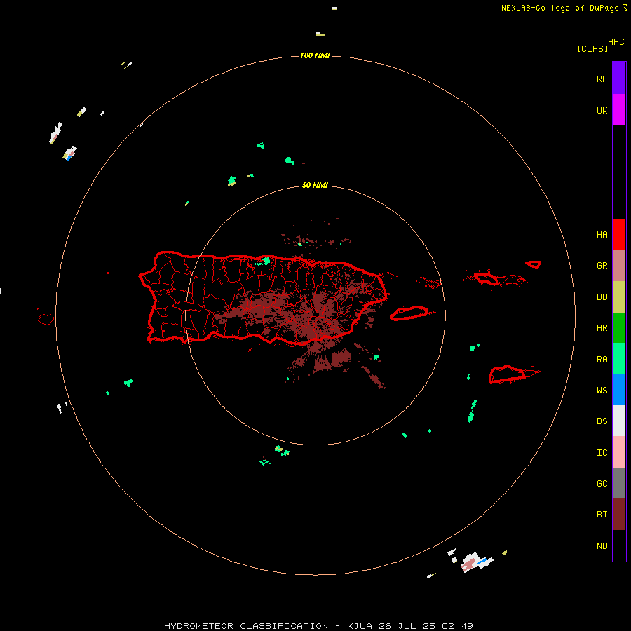
Task: Click the NEXLAB-College of DuPage credit text
Action: (559, 8)
